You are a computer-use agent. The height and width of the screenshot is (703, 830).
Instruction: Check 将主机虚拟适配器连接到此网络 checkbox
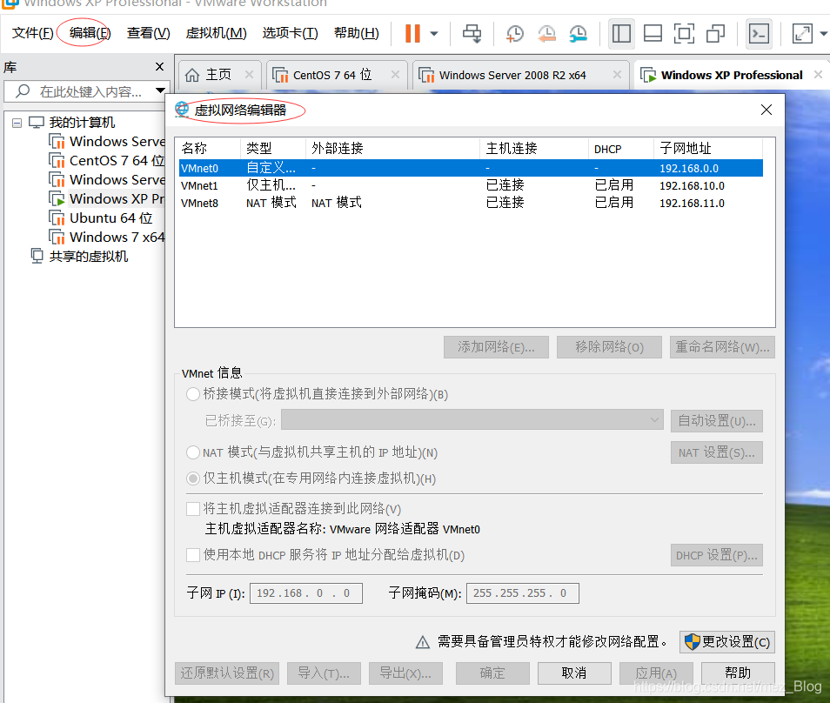[193, 509]
